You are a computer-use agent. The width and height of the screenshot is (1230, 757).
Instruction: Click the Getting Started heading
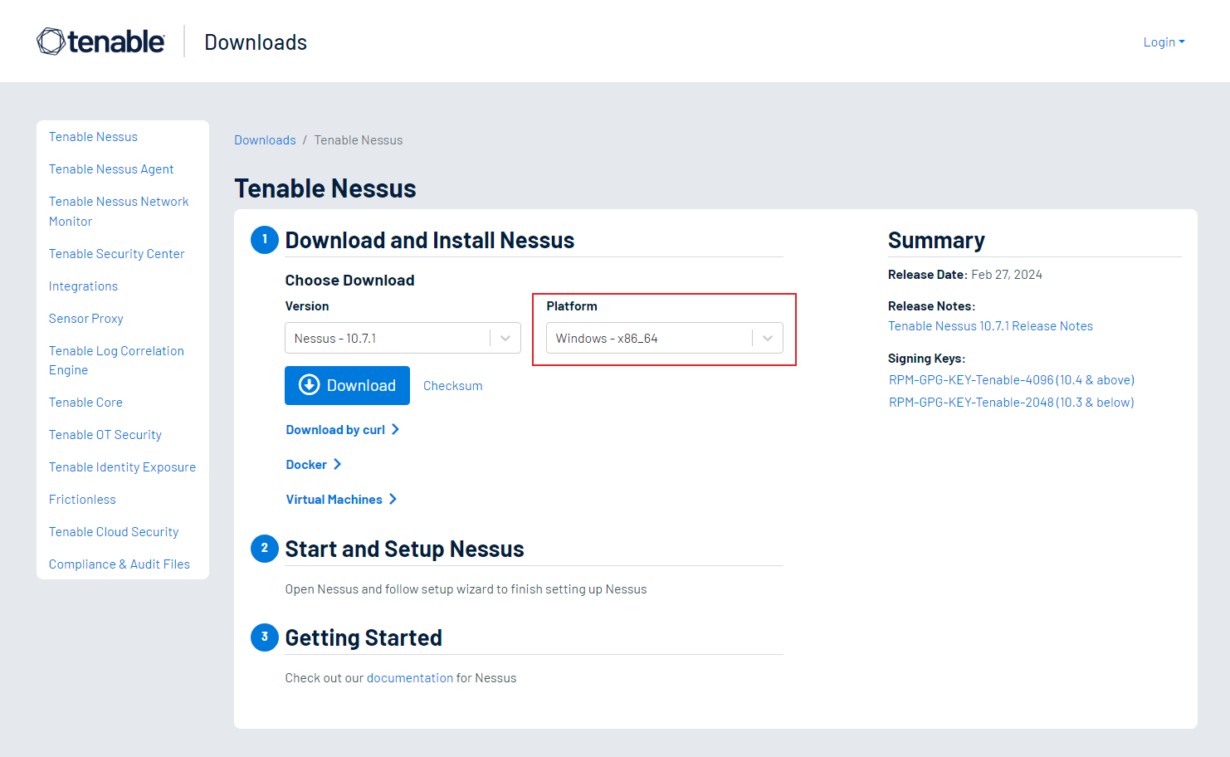click(x=364, y=638)
